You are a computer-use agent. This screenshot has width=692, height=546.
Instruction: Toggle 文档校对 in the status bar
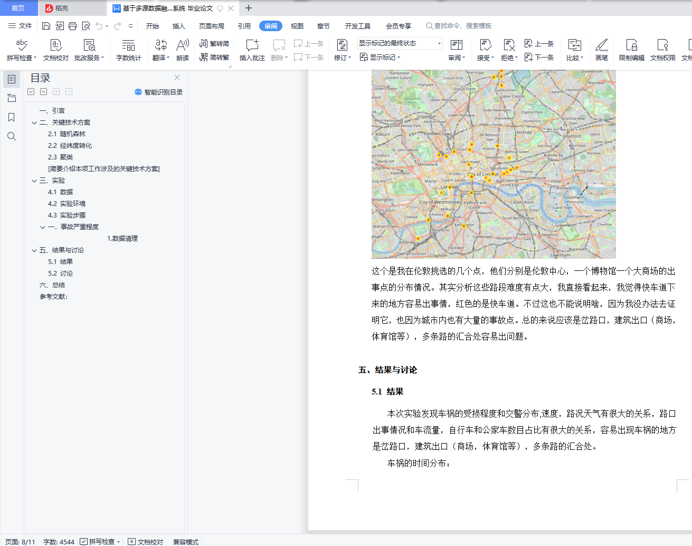click(x=146, y=542)
